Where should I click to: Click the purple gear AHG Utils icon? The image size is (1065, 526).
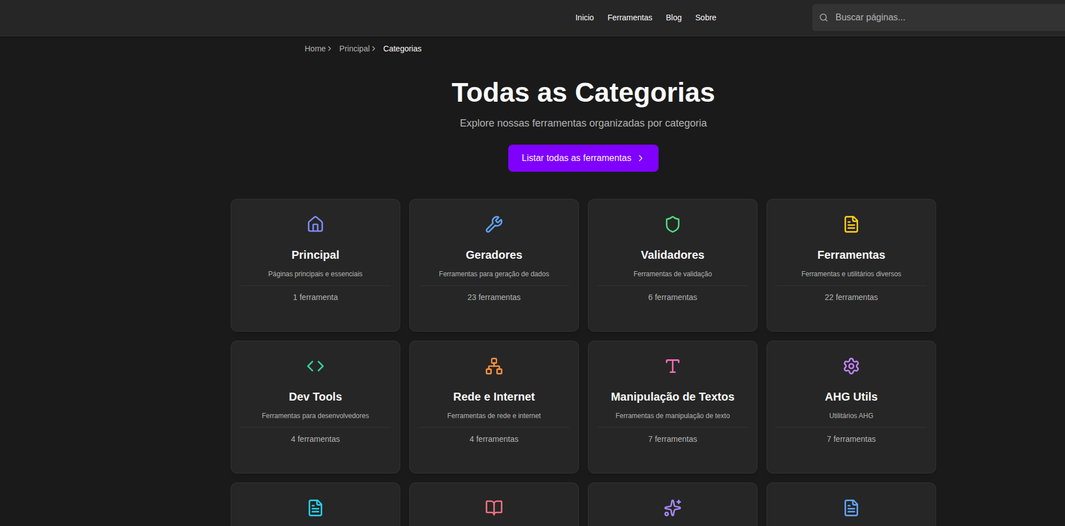coord(851,366)
